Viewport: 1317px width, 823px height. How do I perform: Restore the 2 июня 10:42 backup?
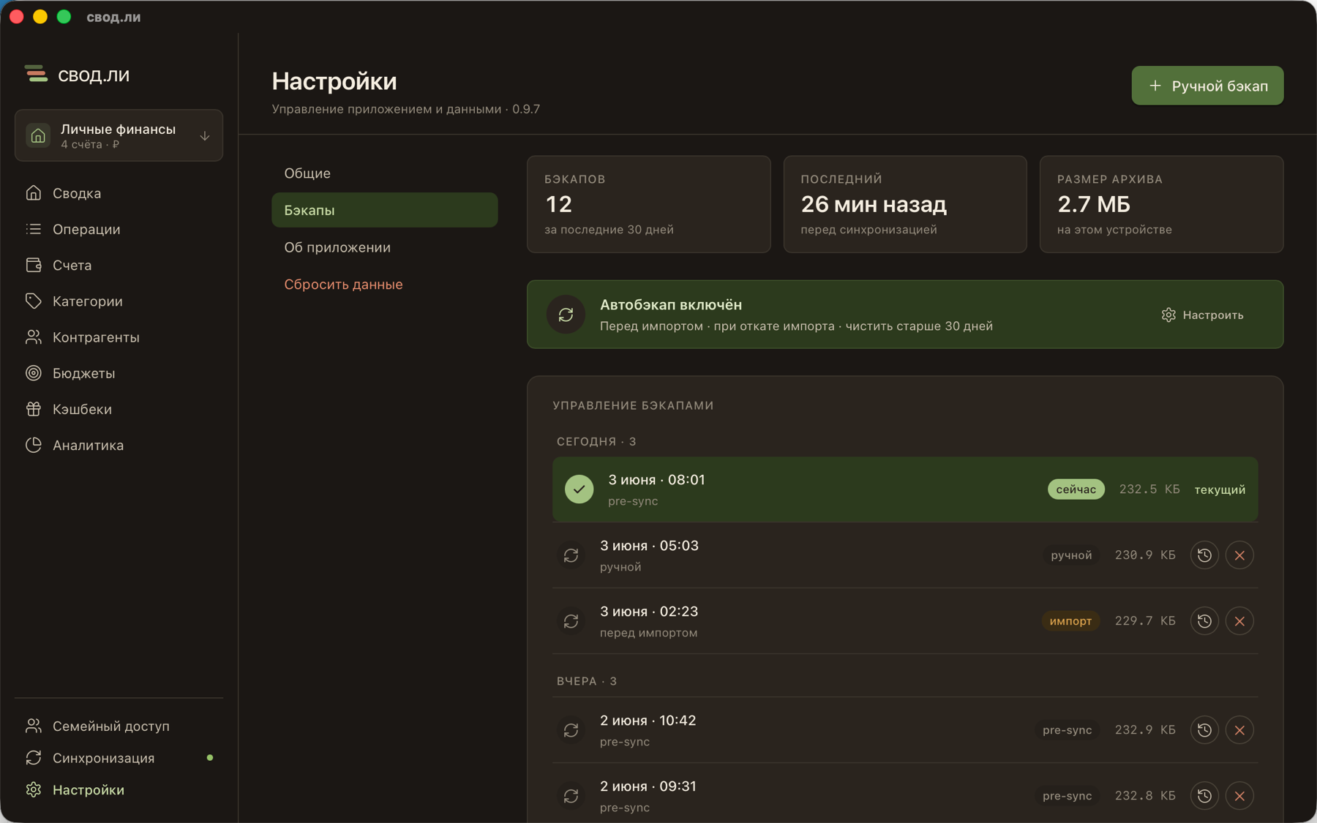tap(1204, 730)
